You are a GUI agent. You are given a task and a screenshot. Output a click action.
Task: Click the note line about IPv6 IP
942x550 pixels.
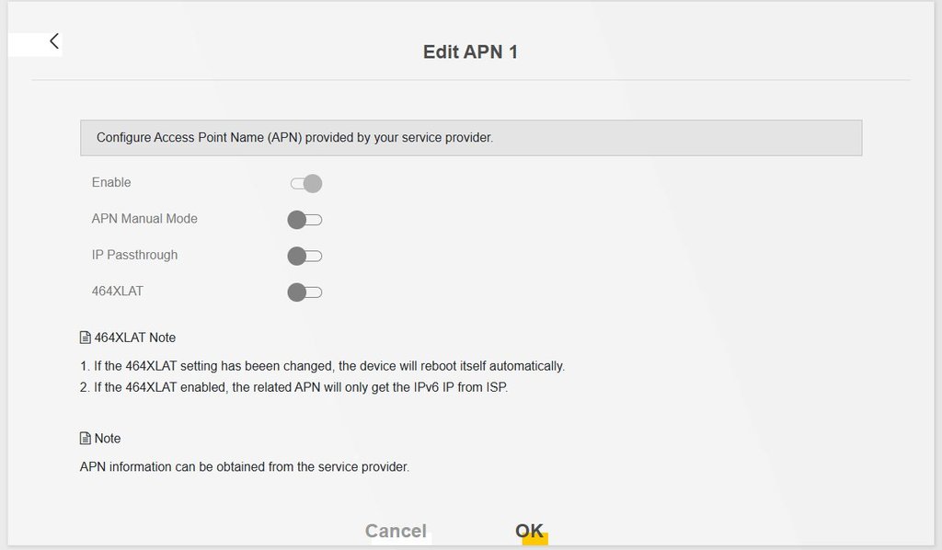coord(293,387)
